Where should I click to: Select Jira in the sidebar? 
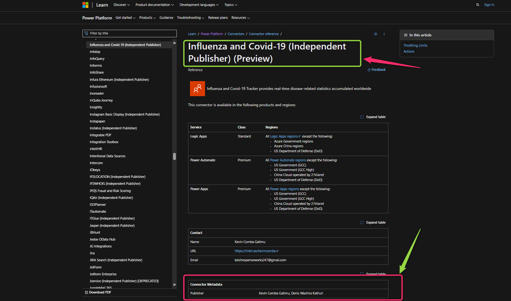click(92, 253)
